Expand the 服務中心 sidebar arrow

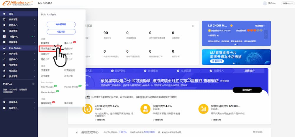point(34,108)
